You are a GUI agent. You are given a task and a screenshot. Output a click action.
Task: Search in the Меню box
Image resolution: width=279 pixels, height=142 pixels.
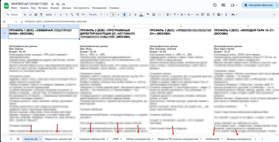[x=13, y=15]
